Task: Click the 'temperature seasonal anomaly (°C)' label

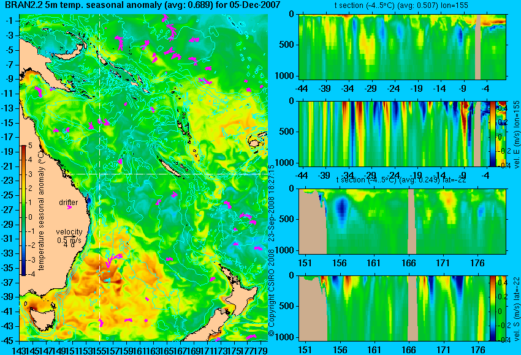Action: click(41, 211)
